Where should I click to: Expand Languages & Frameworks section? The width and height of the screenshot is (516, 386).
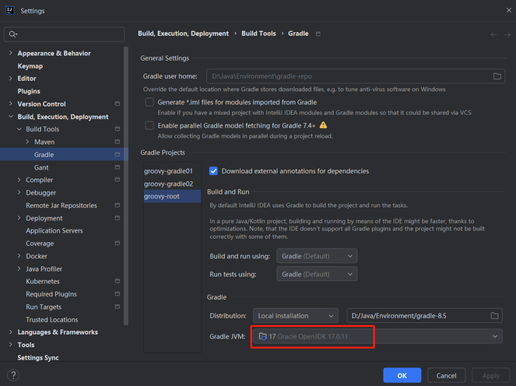click(11, 332)
